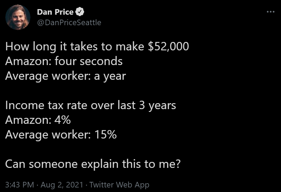Screen dimensions: 281x192
Task: Click the 4% tax rate figure
Action: pyautogui.click(x=63, y=120)
